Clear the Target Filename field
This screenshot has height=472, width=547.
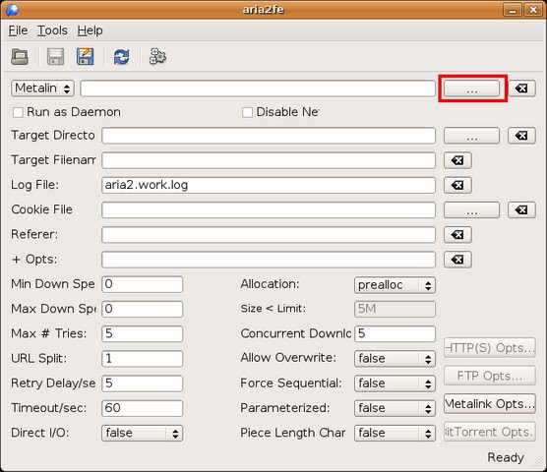(x=457, y=160)
